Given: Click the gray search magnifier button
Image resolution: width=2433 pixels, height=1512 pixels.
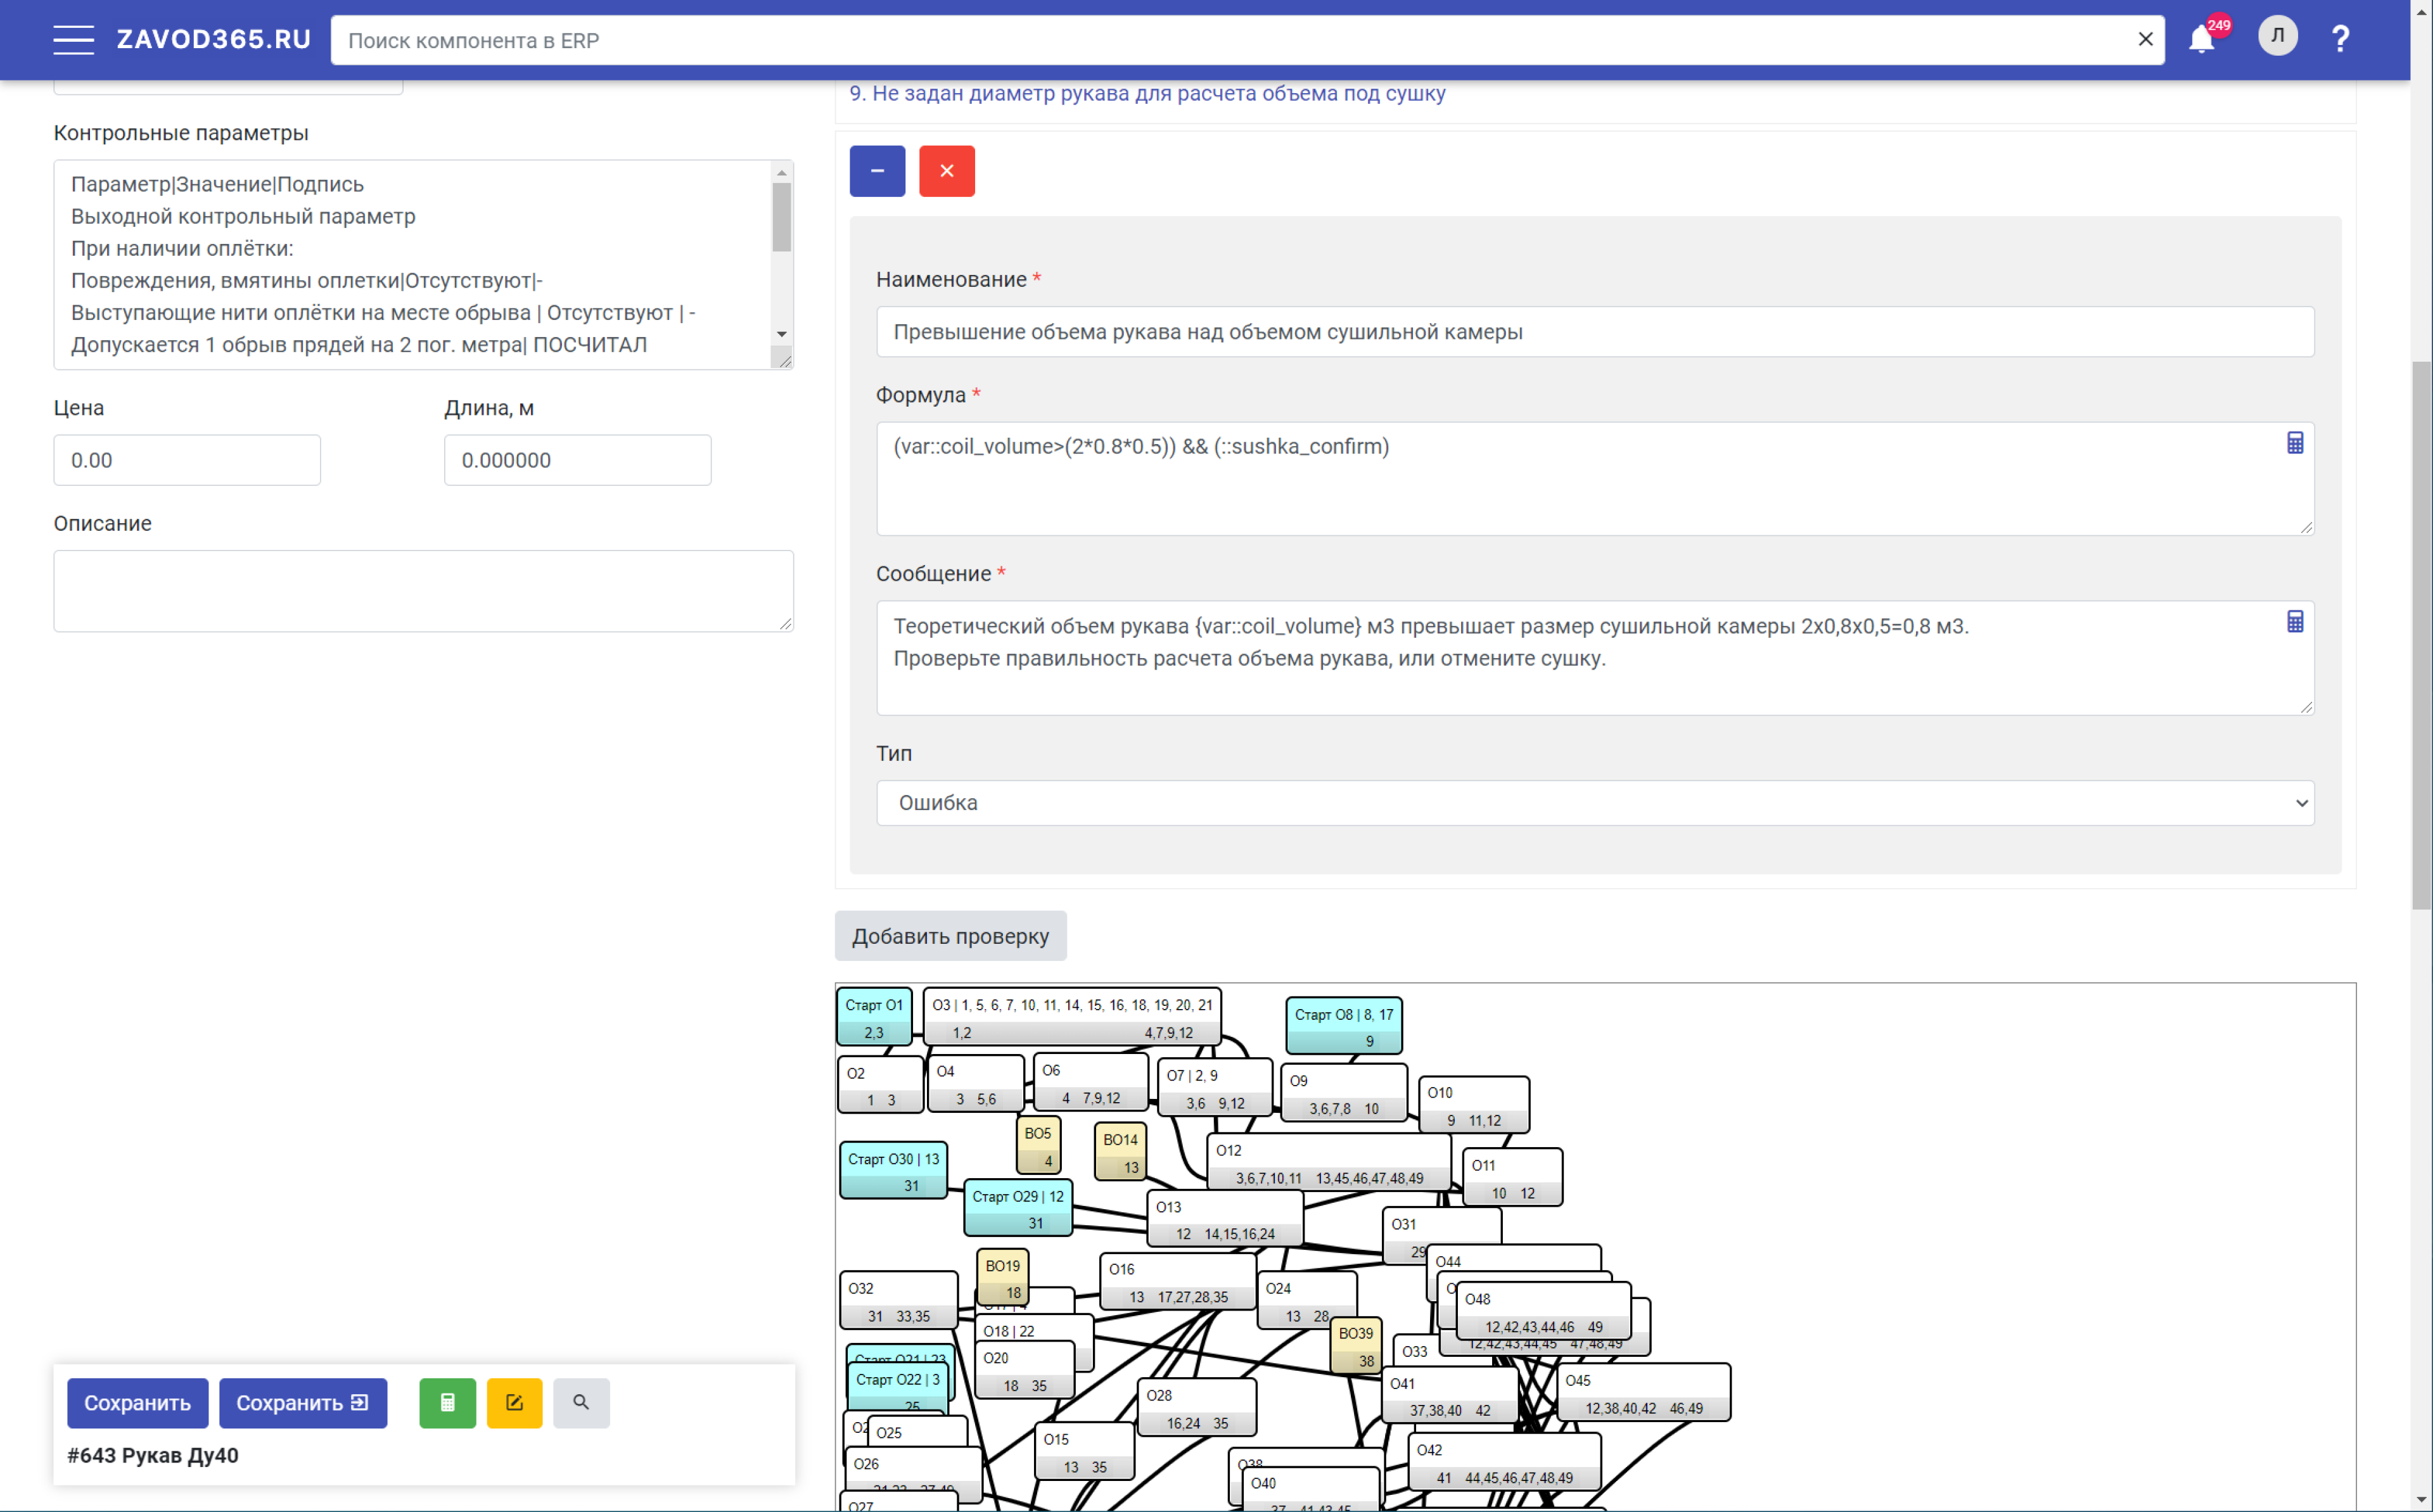Looking at the screenshot, I should (581, 1403).
